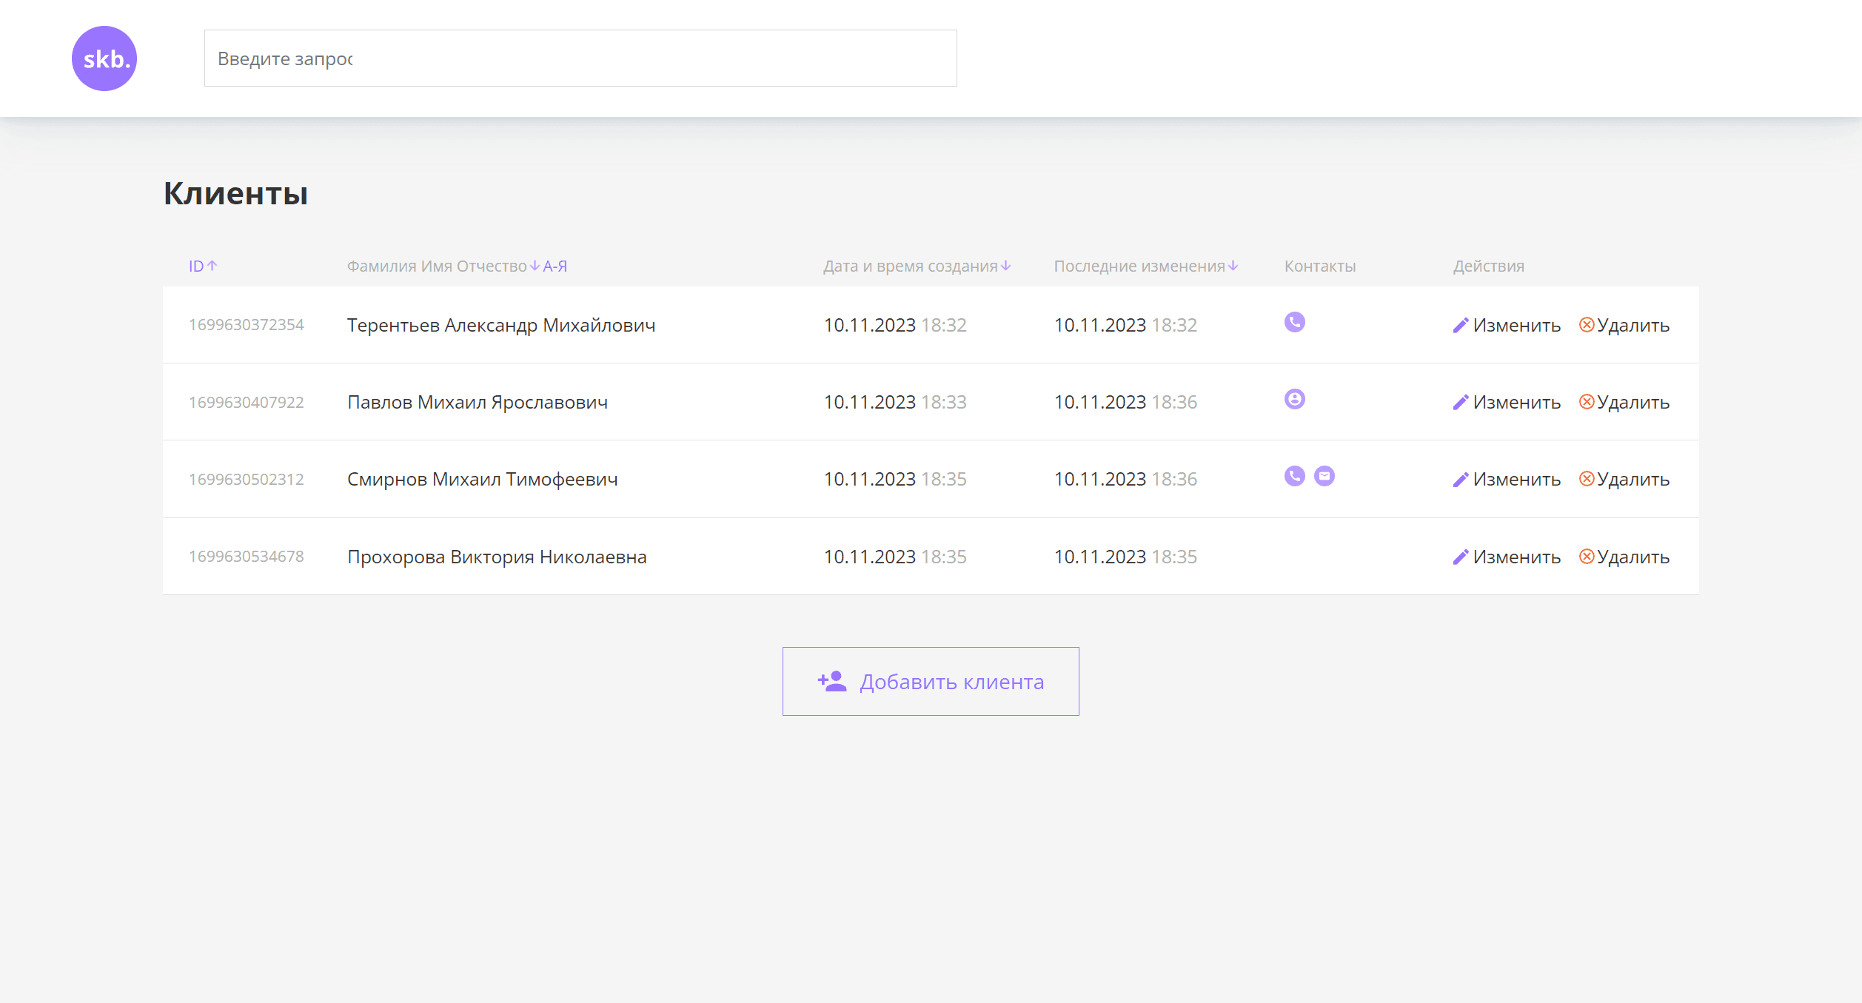This screenshot has height=1003, width=1862.
Task: Click the skb. logo
Action: pos(104,58)
